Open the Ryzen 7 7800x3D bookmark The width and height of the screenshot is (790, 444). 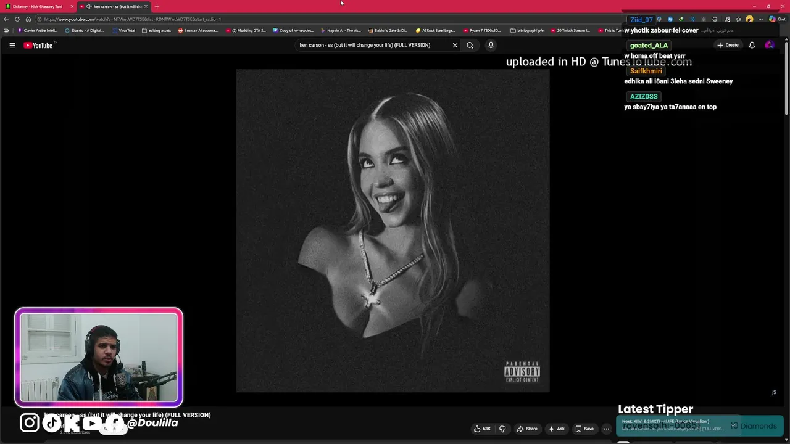coord(482,30)
